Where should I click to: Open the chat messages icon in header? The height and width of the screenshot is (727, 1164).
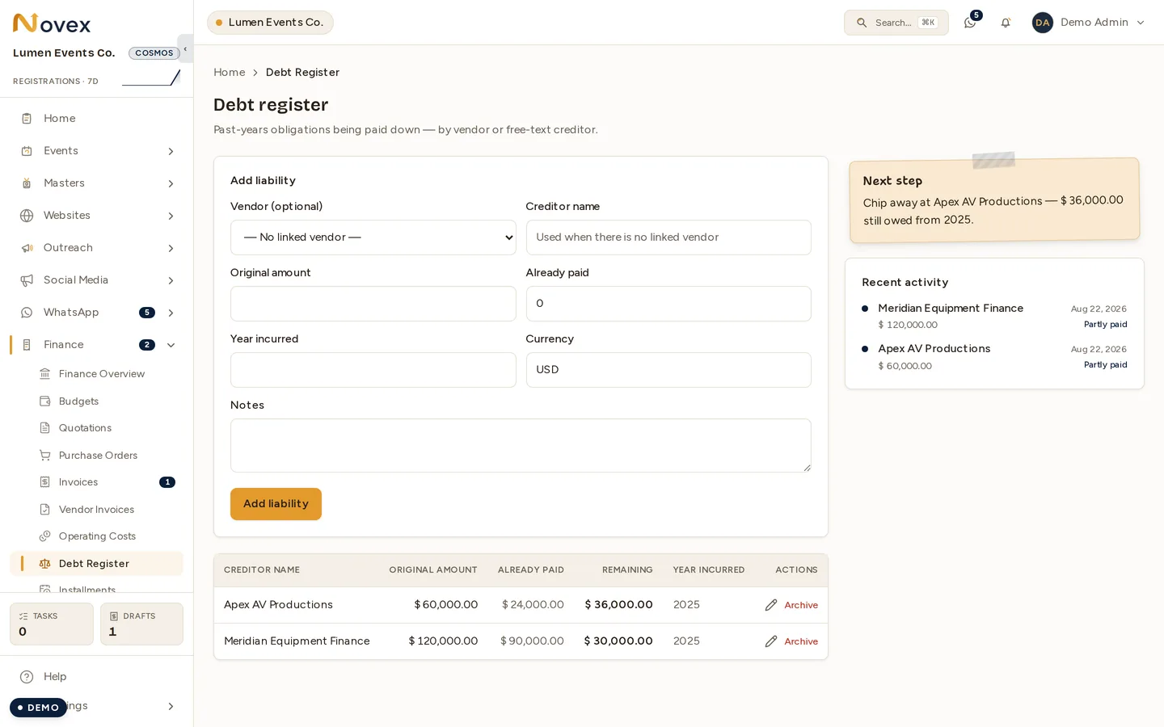coord(970,23)
